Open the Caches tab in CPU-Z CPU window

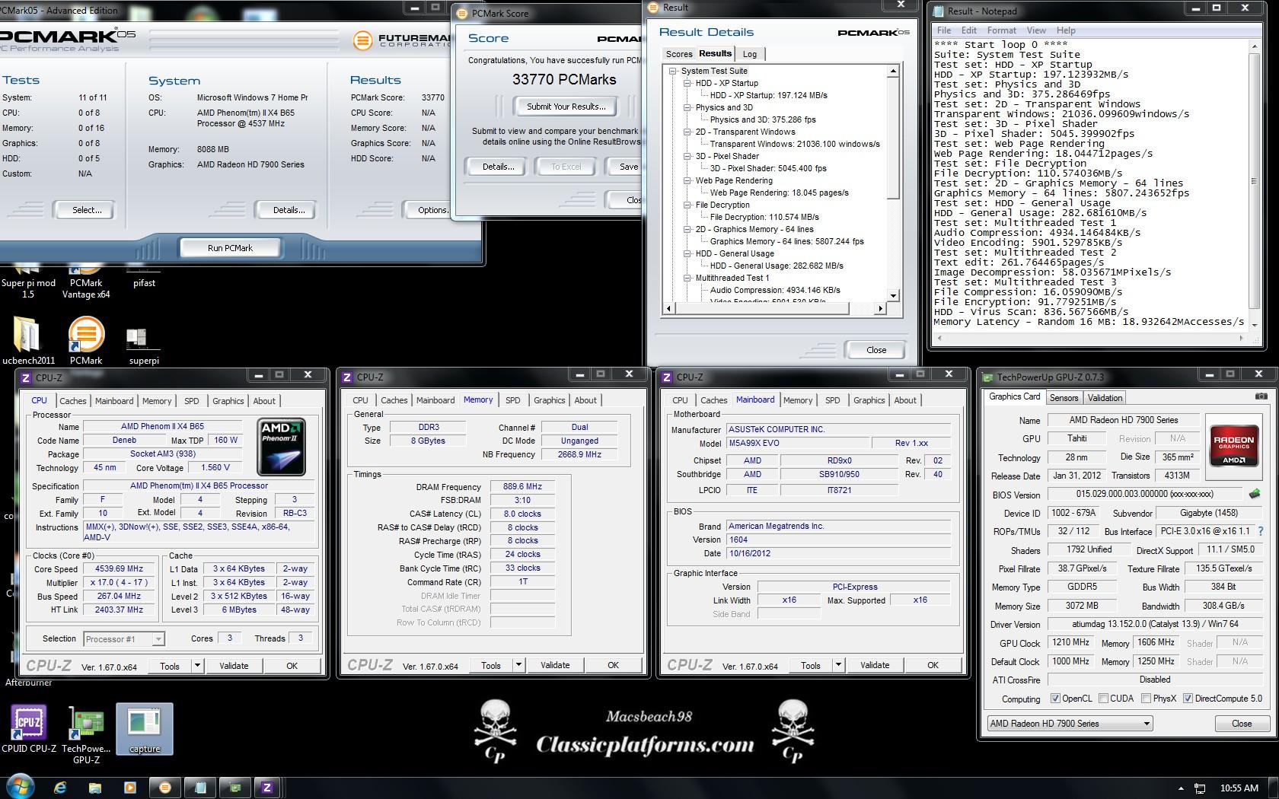pyautogui.click(x=73, y=401)
